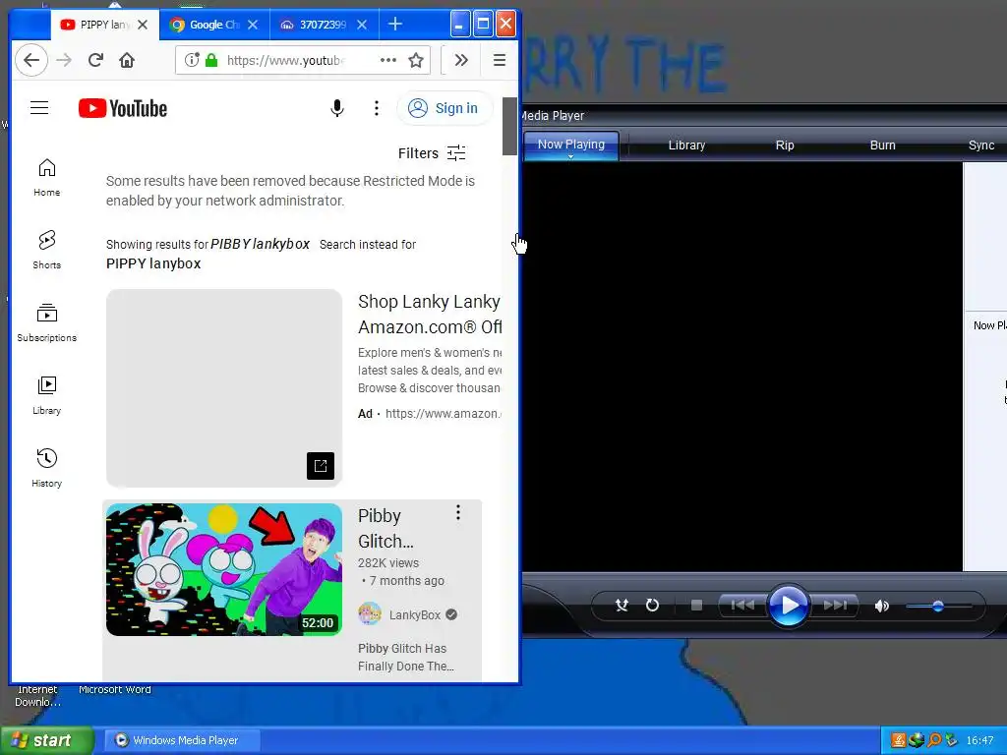Open the Burn tab in Media Player
This screenshot has width=1007, height=755.
click(882, 145)
